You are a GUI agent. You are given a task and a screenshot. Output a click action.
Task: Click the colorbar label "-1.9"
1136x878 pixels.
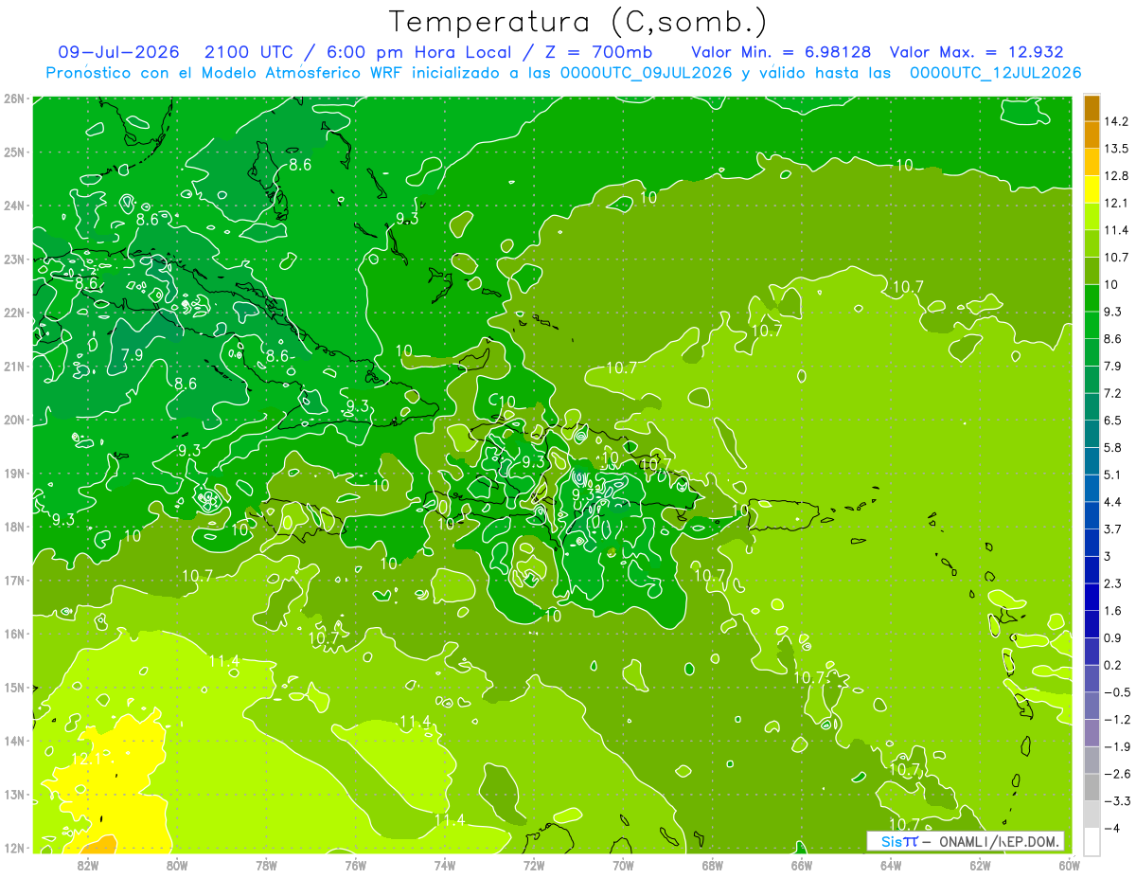coord(1117,746)
